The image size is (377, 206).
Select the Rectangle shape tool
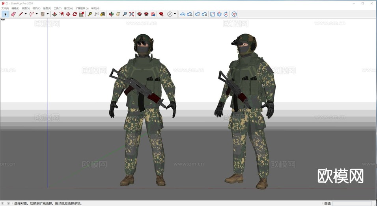(43, 14)
